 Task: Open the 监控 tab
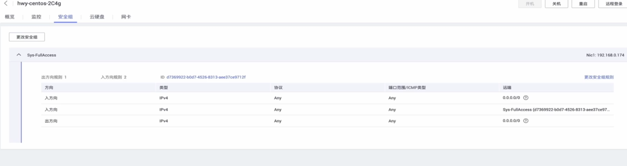pyautogui.click(x=36, y=17)
